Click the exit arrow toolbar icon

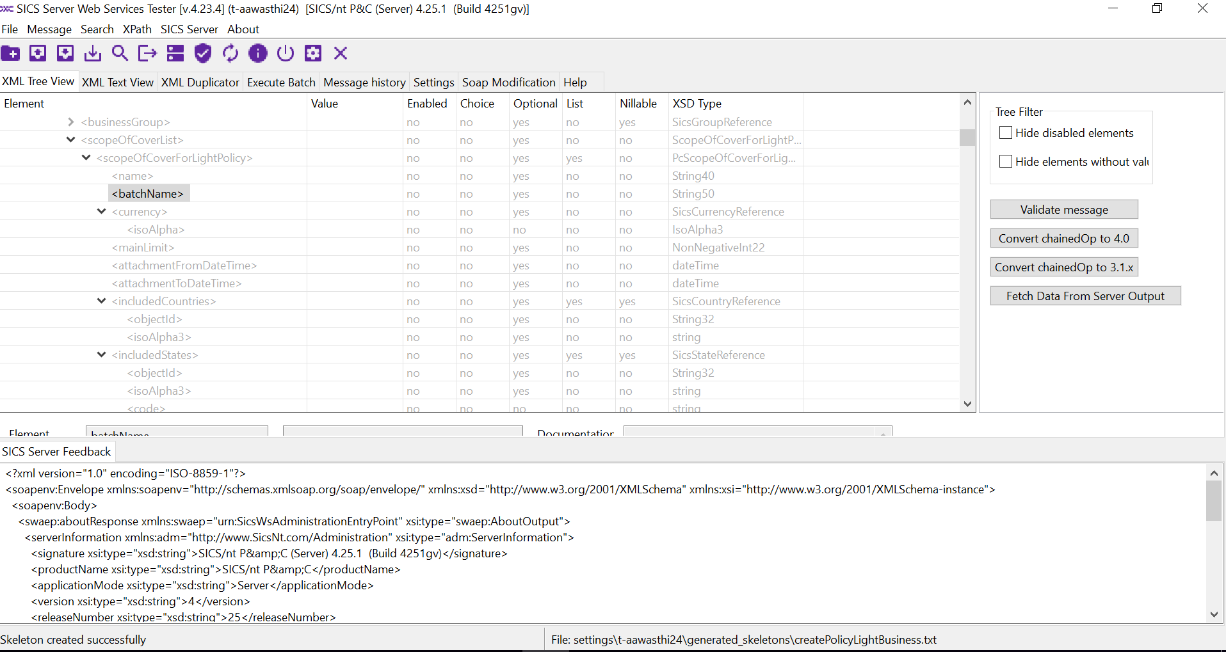click(147, 54)
